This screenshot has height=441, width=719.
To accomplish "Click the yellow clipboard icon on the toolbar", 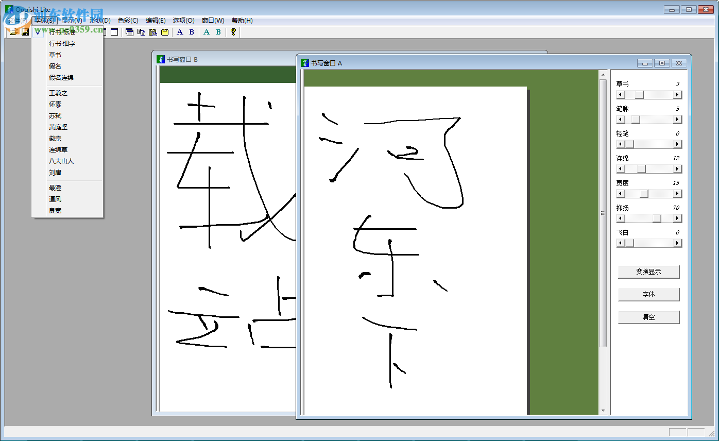I will (164, 32).
